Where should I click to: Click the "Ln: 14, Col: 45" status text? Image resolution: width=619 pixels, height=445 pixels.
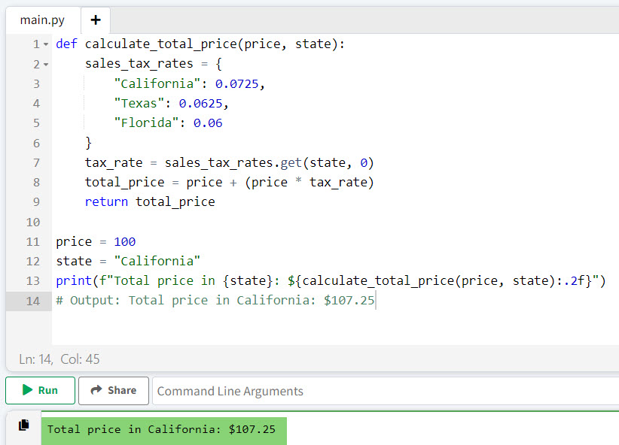point(59,359)
